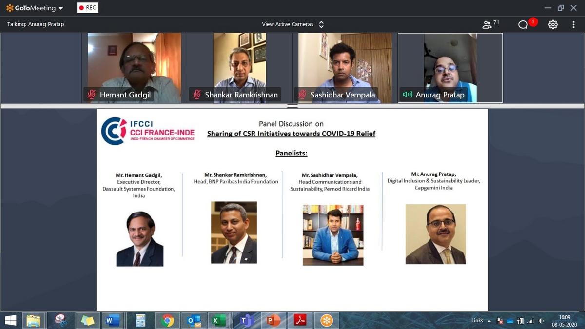
Task: Switch to GoToMeeting orange taskbar icon
Action: [x=326, y=320]
